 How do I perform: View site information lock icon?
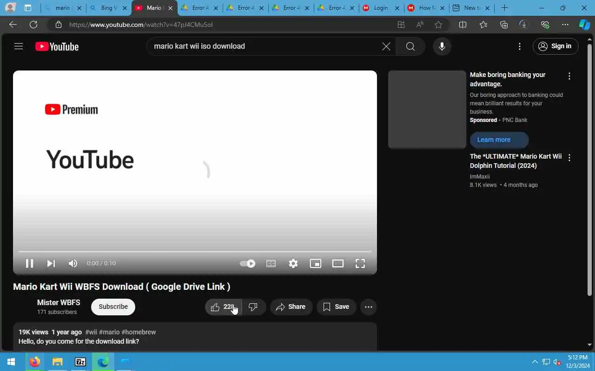(58, 25)
